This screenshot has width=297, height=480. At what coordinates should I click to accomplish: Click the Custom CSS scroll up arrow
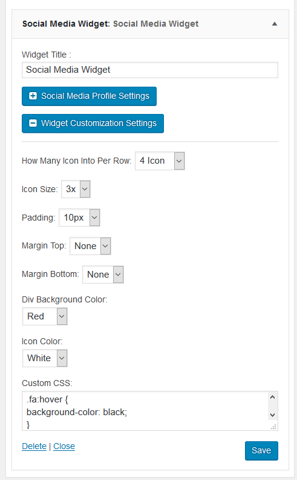pyautogui.click(x=273, y=398)
